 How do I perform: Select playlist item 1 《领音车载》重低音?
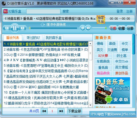pos(45,44)
